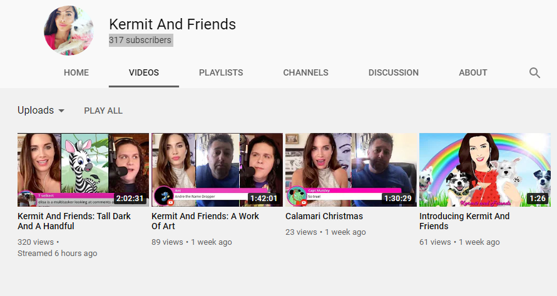Click the '320 views' text
Image resolution: width=557 pixels, height=296 pixels.
[x=36, y=242]
